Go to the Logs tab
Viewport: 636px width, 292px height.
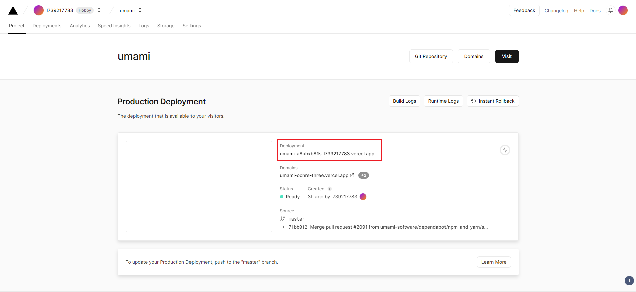point(144,26)
